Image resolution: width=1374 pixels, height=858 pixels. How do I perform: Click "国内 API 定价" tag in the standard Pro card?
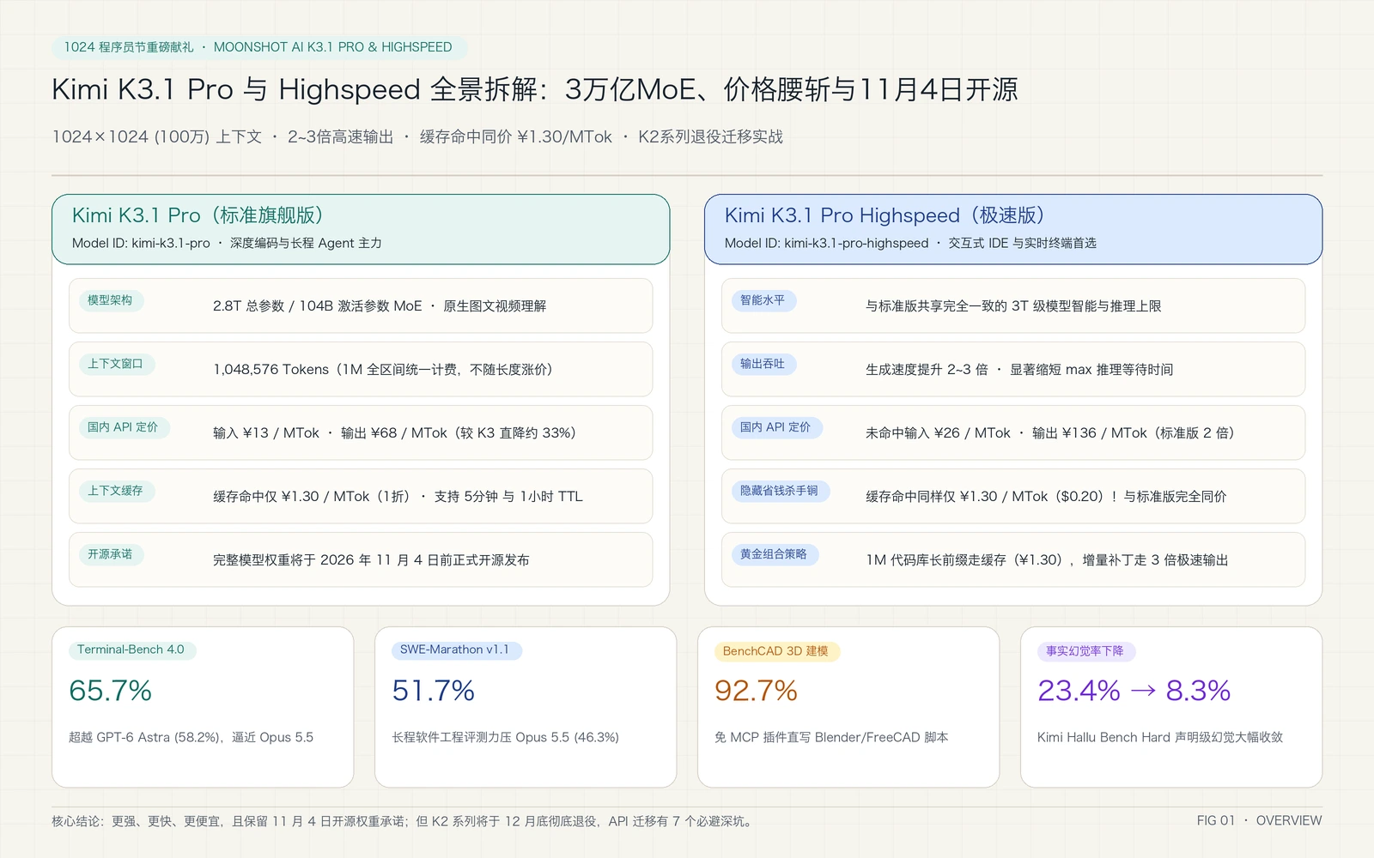pos(123,427)
